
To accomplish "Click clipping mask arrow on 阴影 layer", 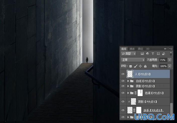I will [129, 102].
